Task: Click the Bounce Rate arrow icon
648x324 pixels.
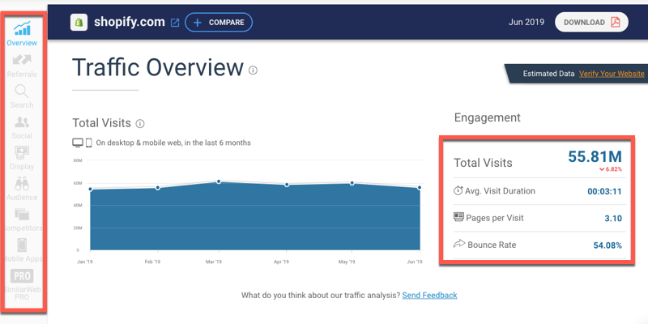Action: coord(459,244)
